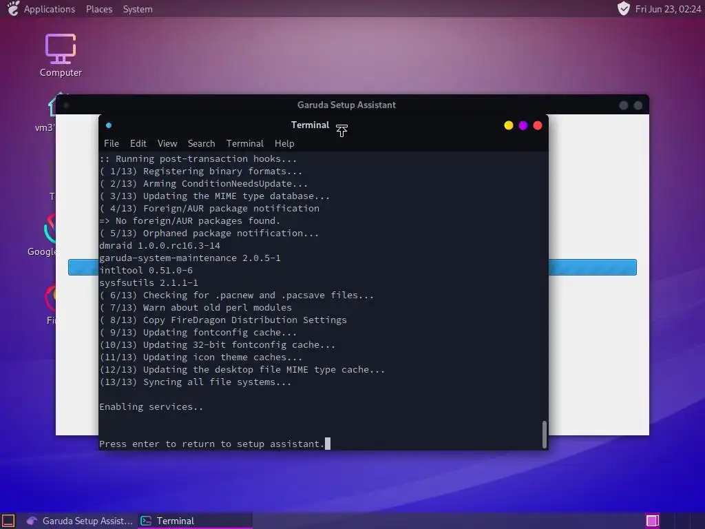The height and width of the screenshot is (529, 705).
Task: Click the 'Enabling services..' line
Action: 151,406
